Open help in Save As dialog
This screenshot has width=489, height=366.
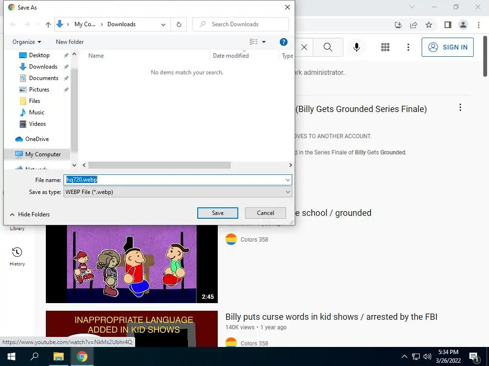283,42
